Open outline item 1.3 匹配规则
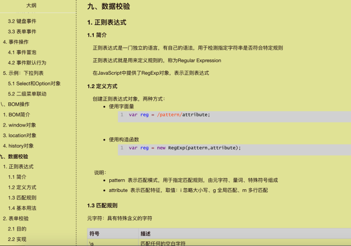The height and width of the screenshot is (246, 351). [x=22, y=198]
